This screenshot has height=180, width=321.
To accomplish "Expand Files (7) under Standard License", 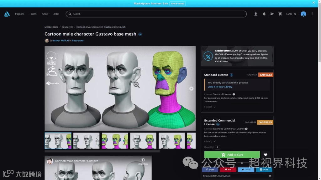I will click(x=210, y=107).
